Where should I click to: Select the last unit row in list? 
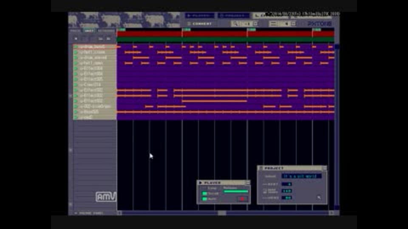(x=95, y=117)
